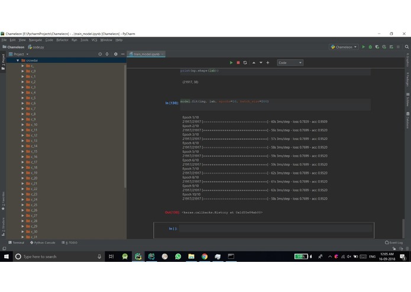Open the VCS menu

94,40
